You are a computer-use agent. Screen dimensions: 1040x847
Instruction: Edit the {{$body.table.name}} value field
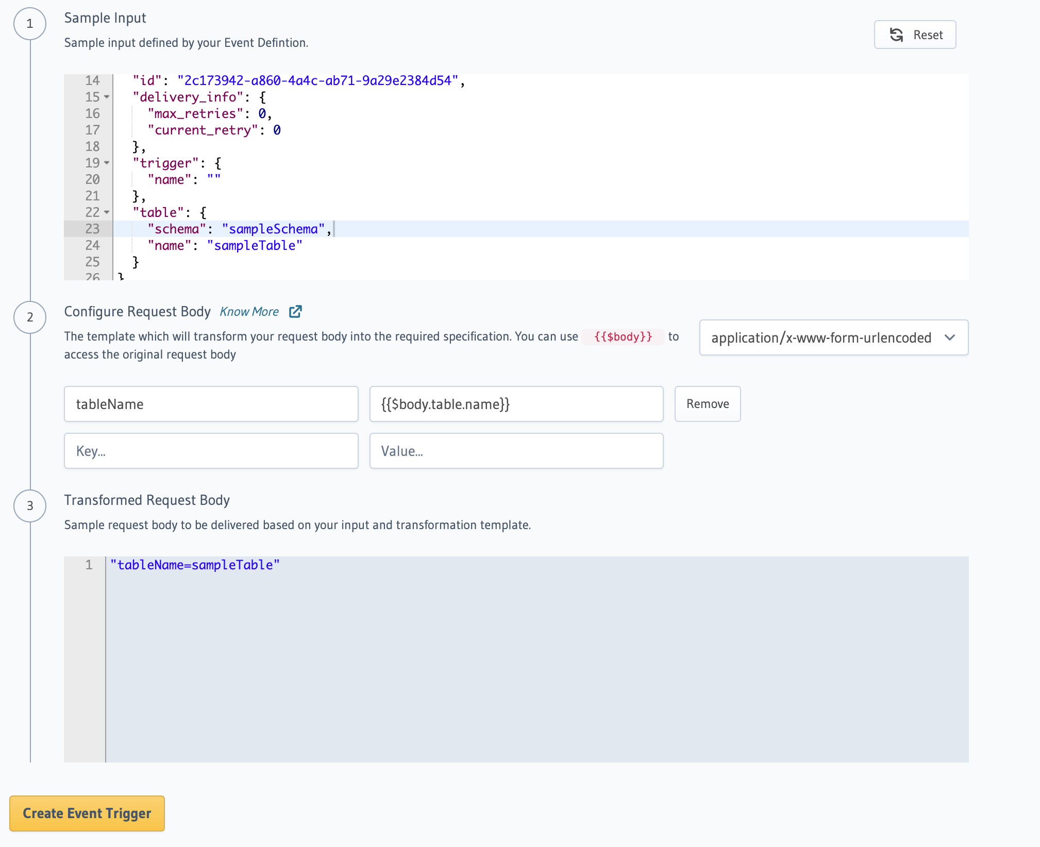(x=516, y=404)
